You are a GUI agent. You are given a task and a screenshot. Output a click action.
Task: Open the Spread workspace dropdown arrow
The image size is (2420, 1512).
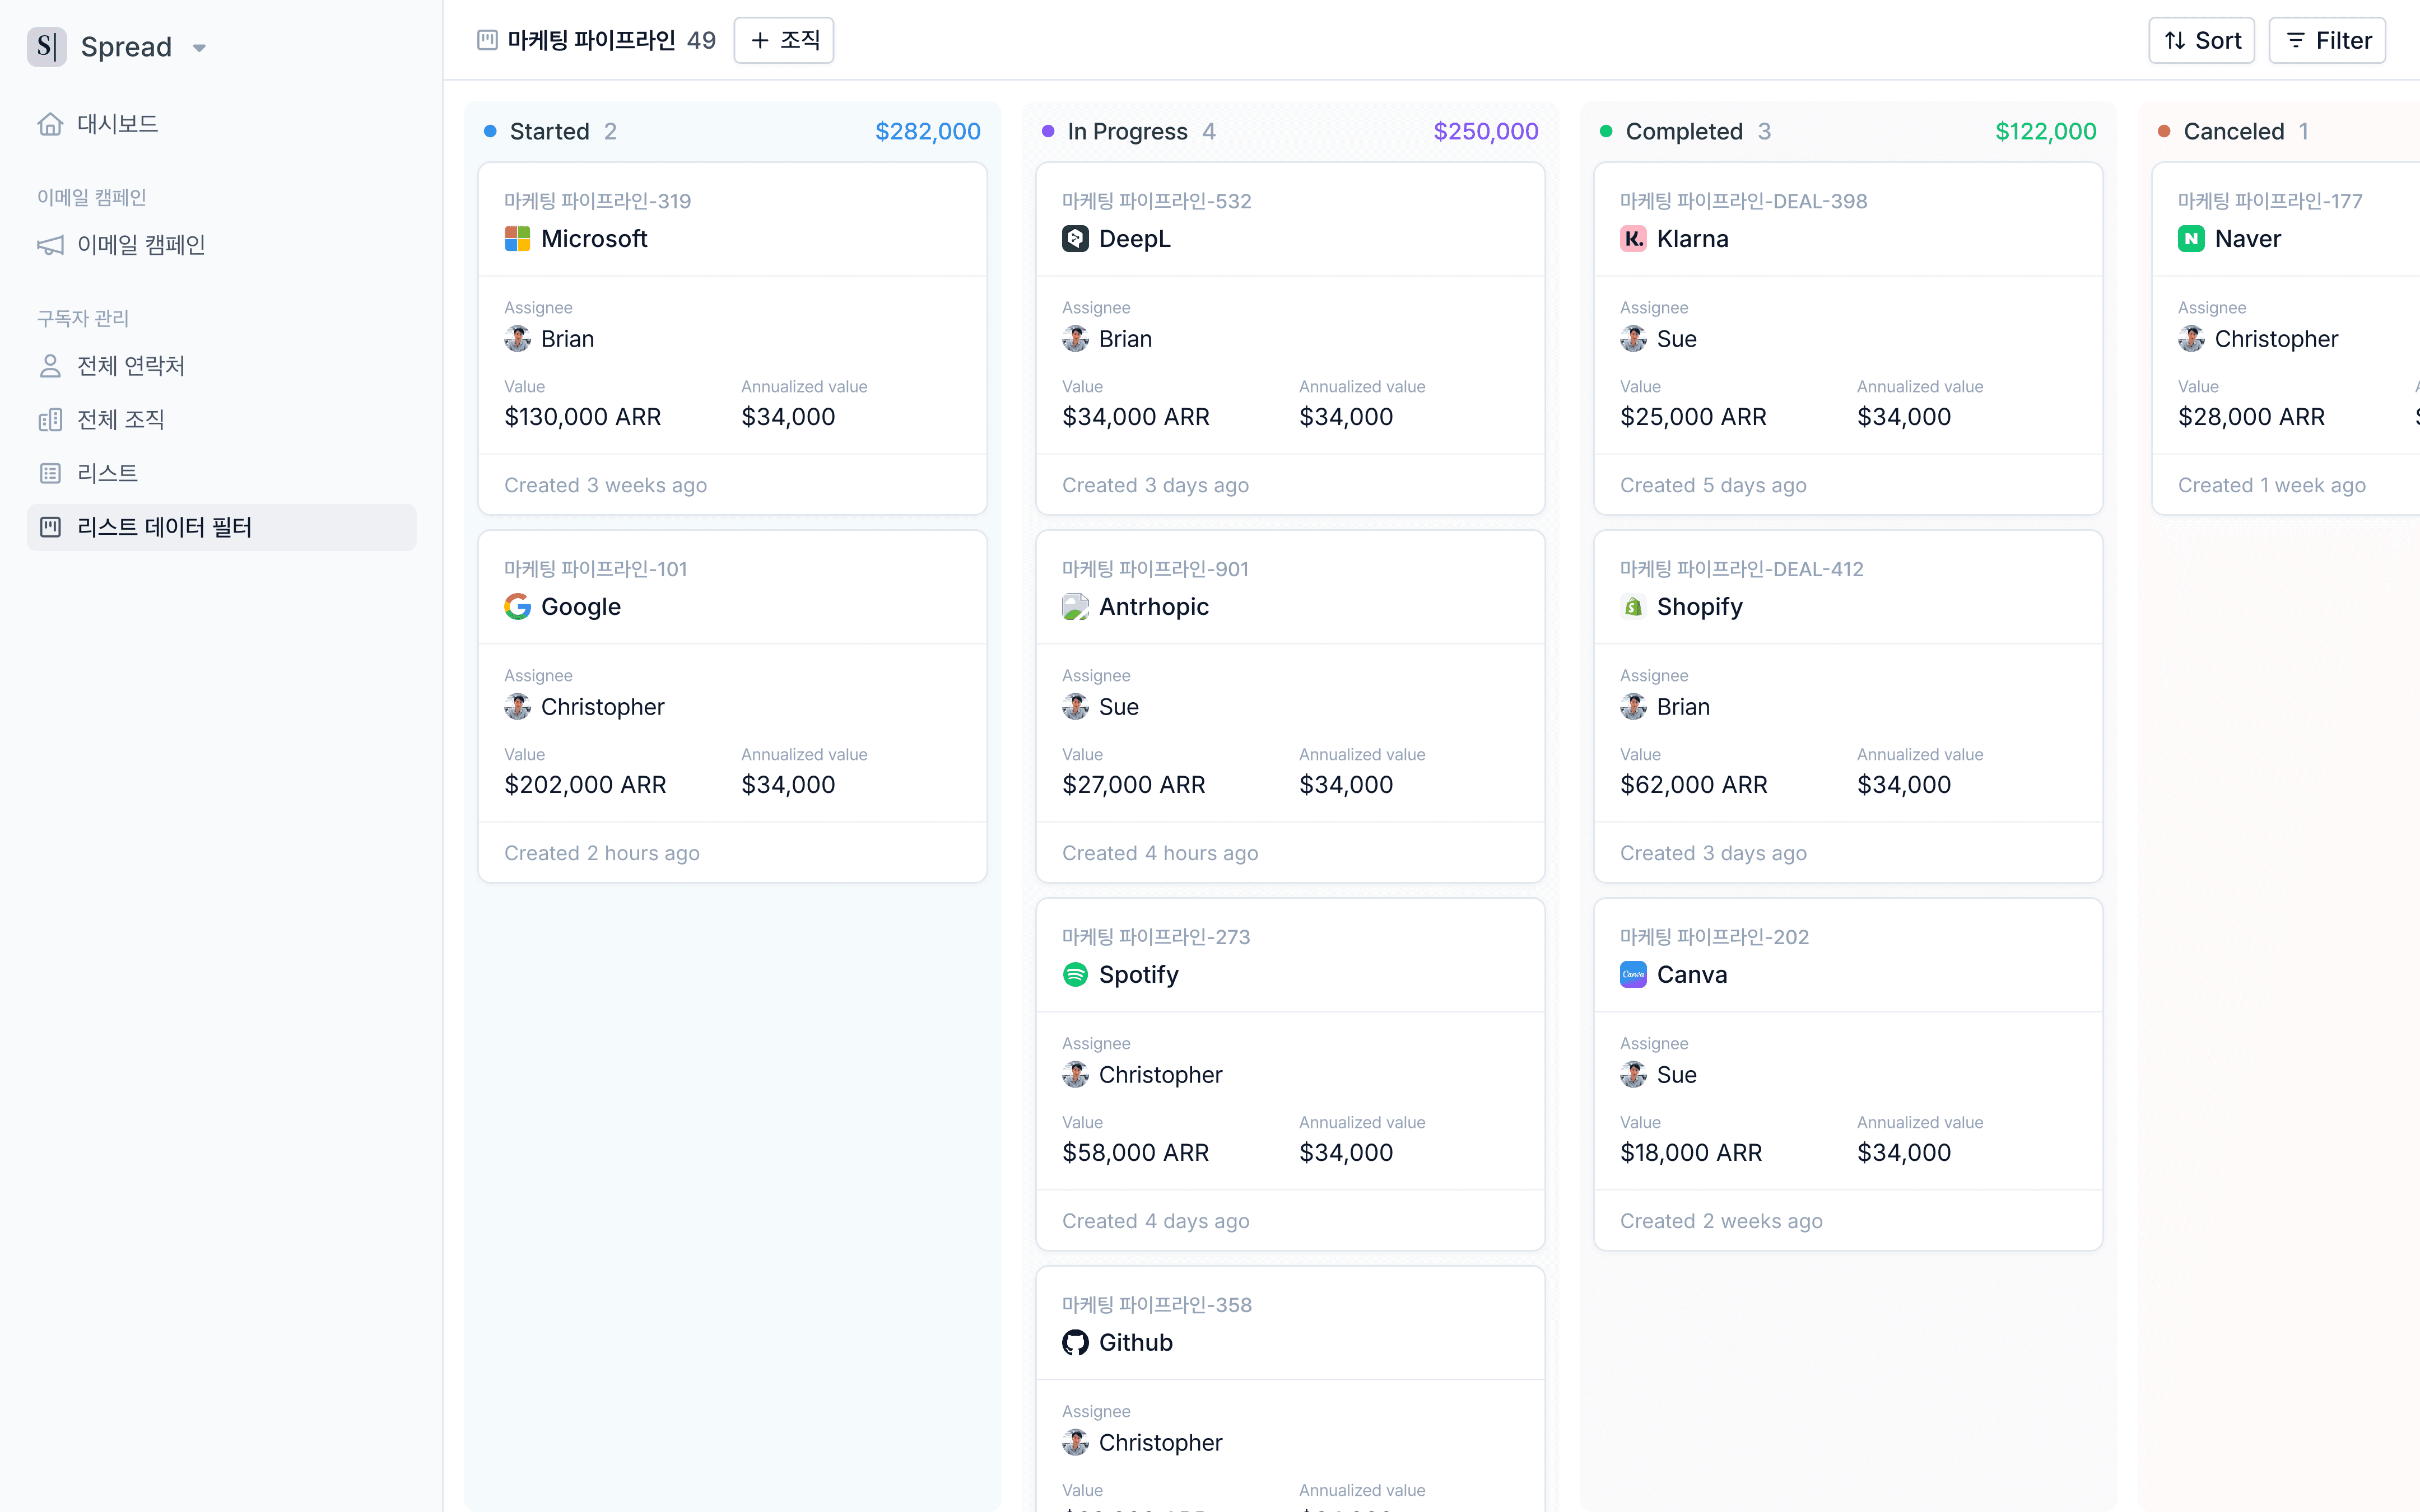(x=199, y=48)
